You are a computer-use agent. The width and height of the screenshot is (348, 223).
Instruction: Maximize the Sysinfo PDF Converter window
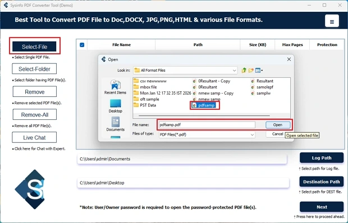(324, 5)
